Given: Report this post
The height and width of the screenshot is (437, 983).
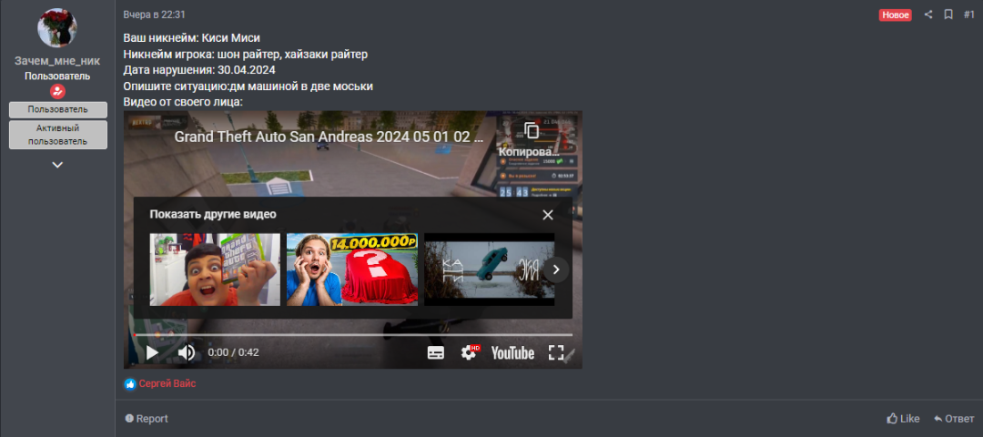Looking at the screenshot, I should pyautogui.click(x=147, y=419).
